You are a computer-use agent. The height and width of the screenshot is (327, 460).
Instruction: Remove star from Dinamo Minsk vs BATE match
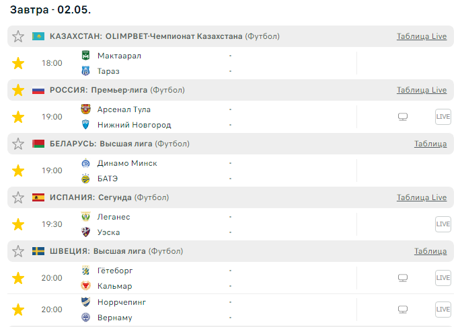(x=18, y=171)
